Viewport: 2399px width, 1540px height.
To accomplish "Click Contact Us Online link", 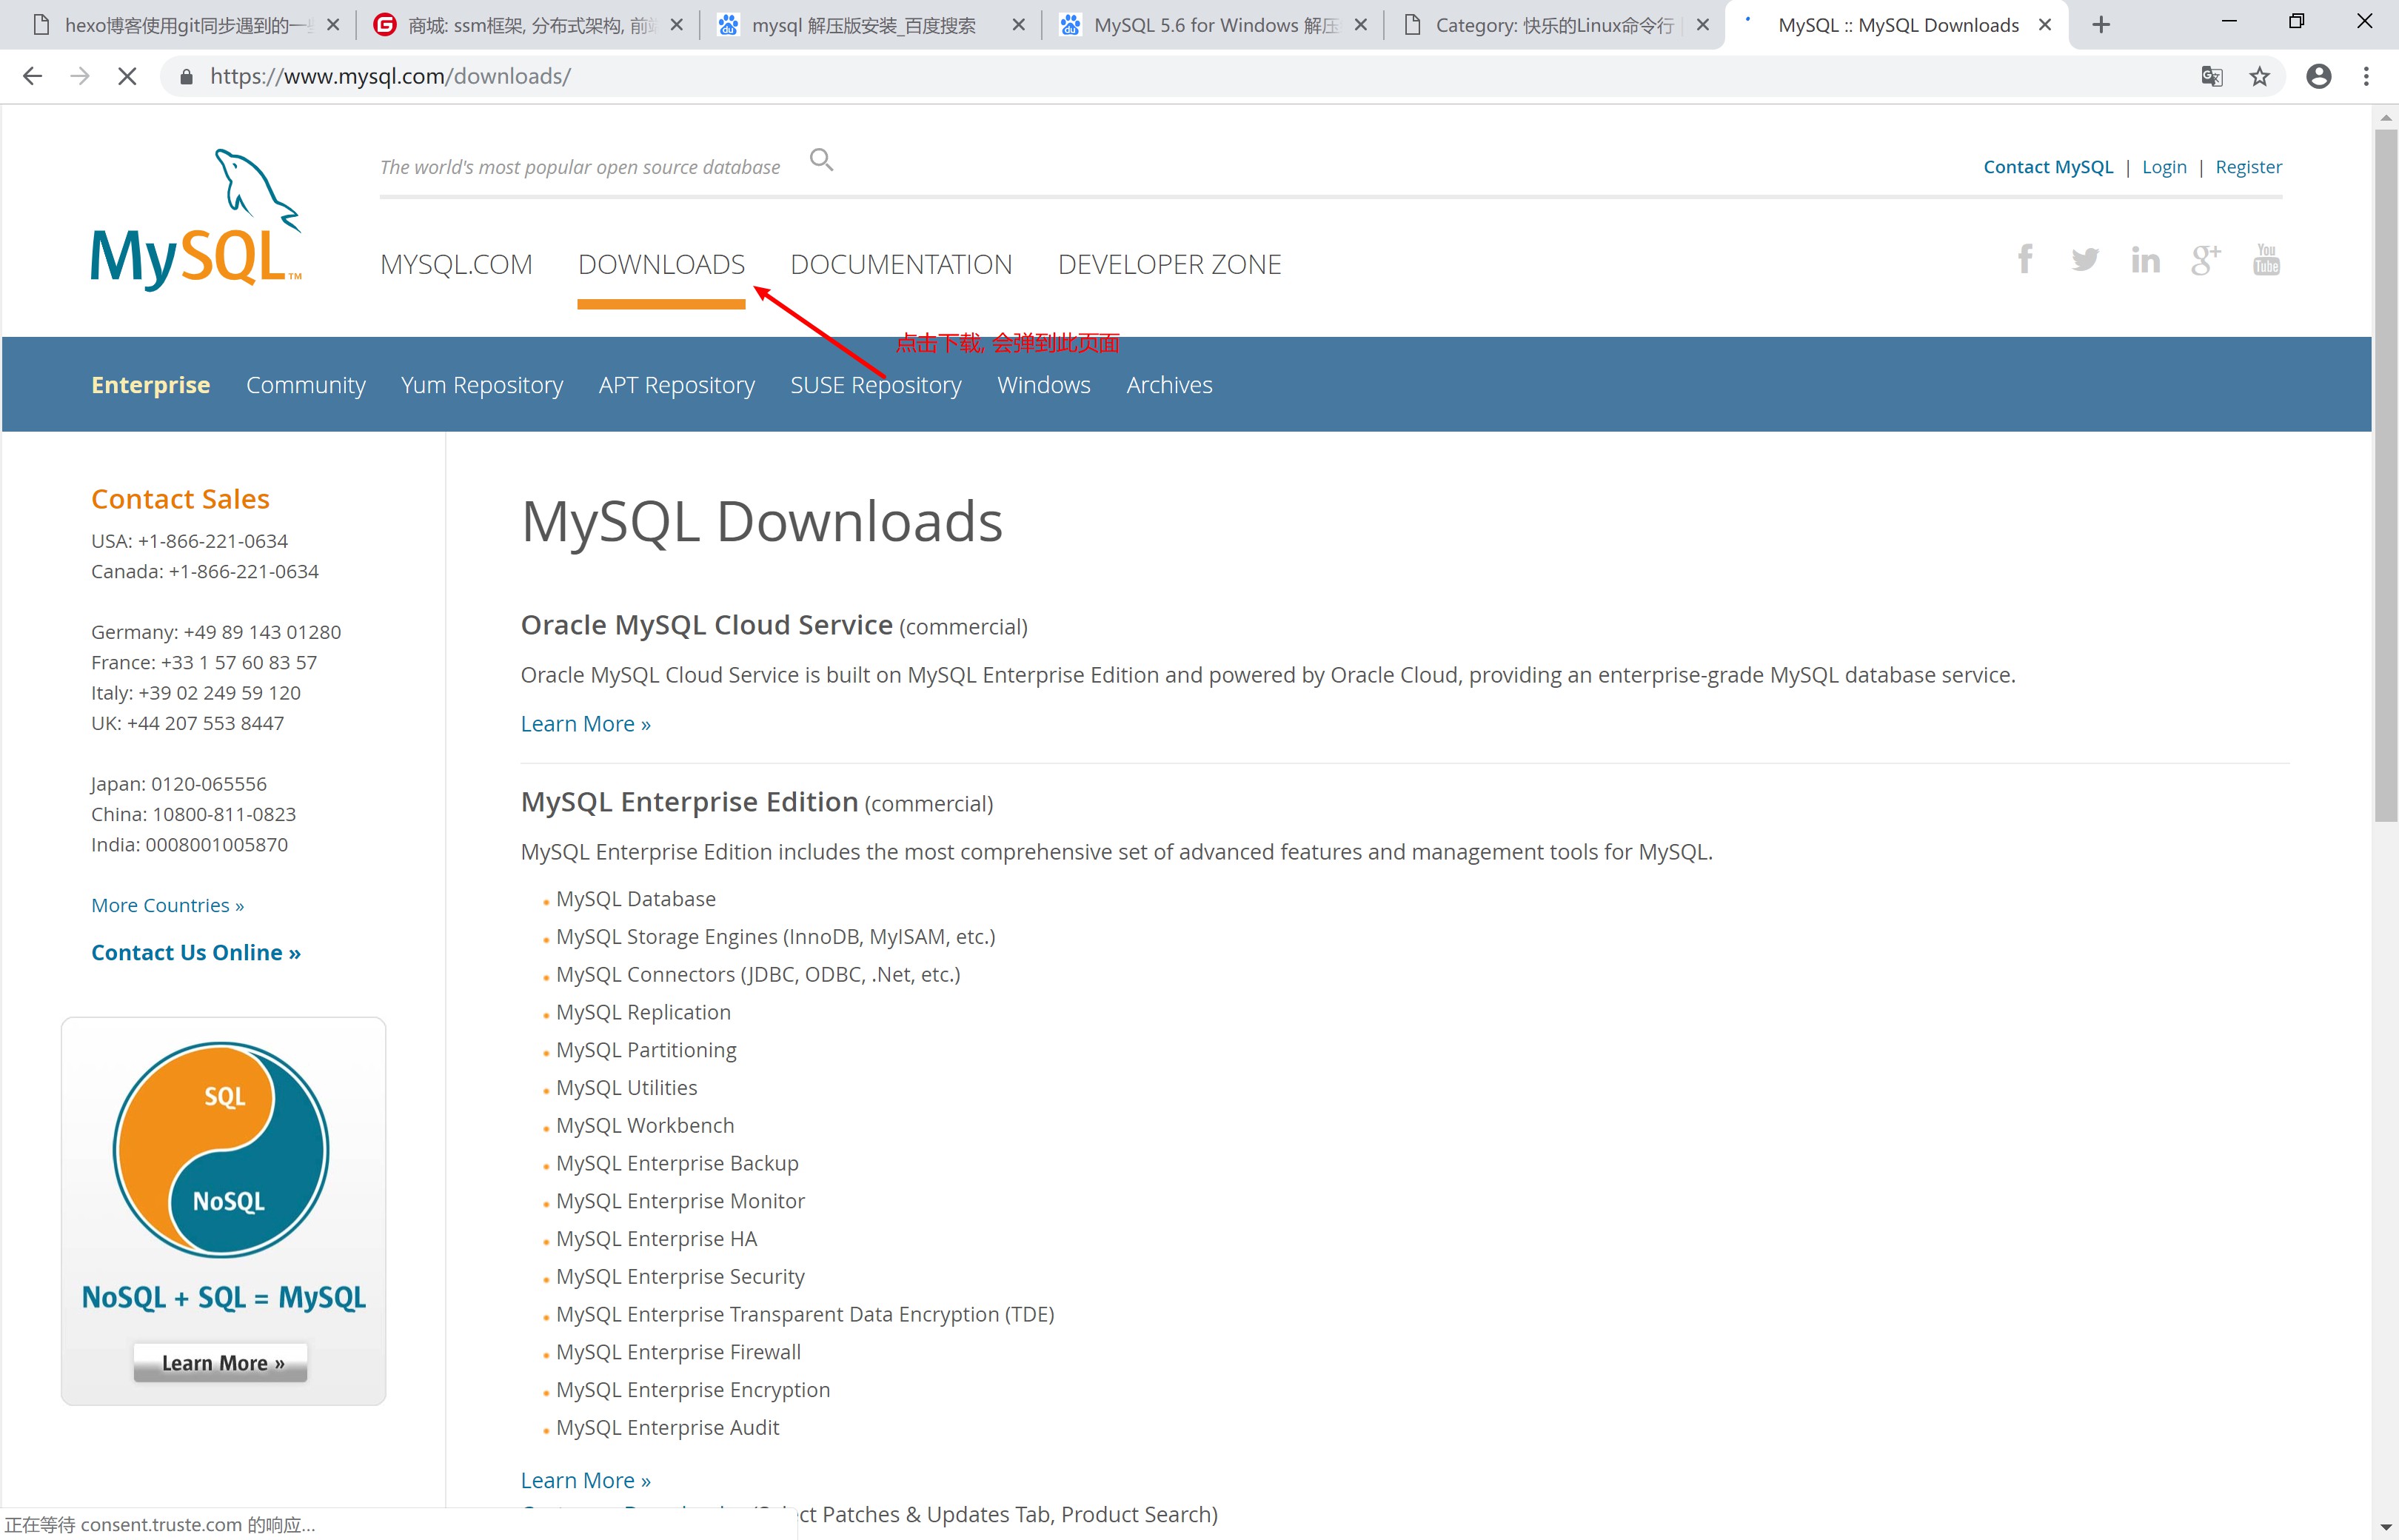I will pos(195,951).
